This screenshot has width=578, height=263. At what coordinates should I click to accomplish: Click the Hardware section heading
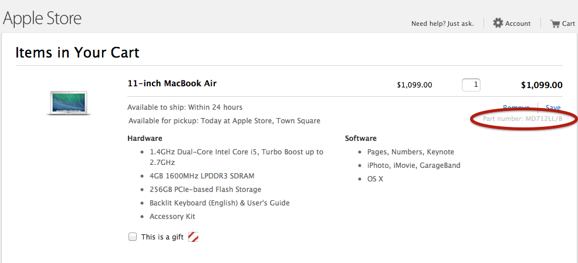[x=144, y=139]
